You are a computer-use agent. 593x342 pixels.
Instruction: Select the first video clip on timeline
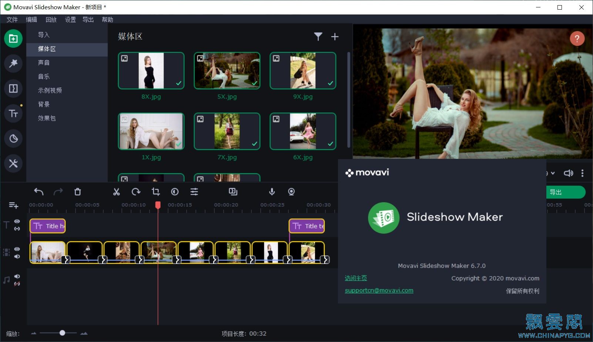pyautogui.click(x=48, y=252)
